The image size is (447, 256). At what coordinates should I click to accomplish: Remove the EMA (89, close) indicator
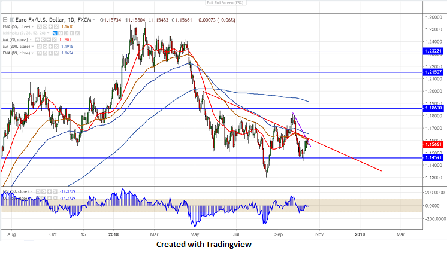[x=56, y=53]
